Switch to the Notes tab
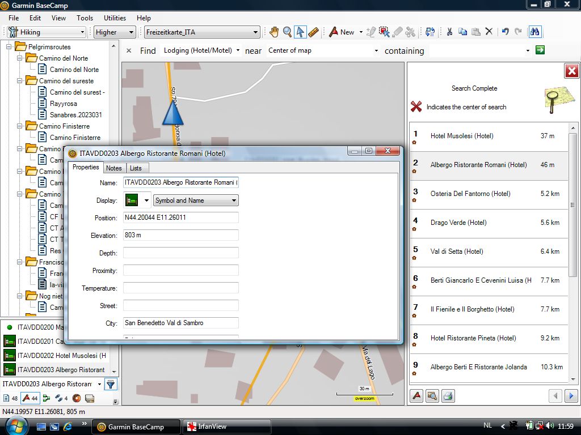581x435 pixels. pyautogui.click(x=114, y=168)
